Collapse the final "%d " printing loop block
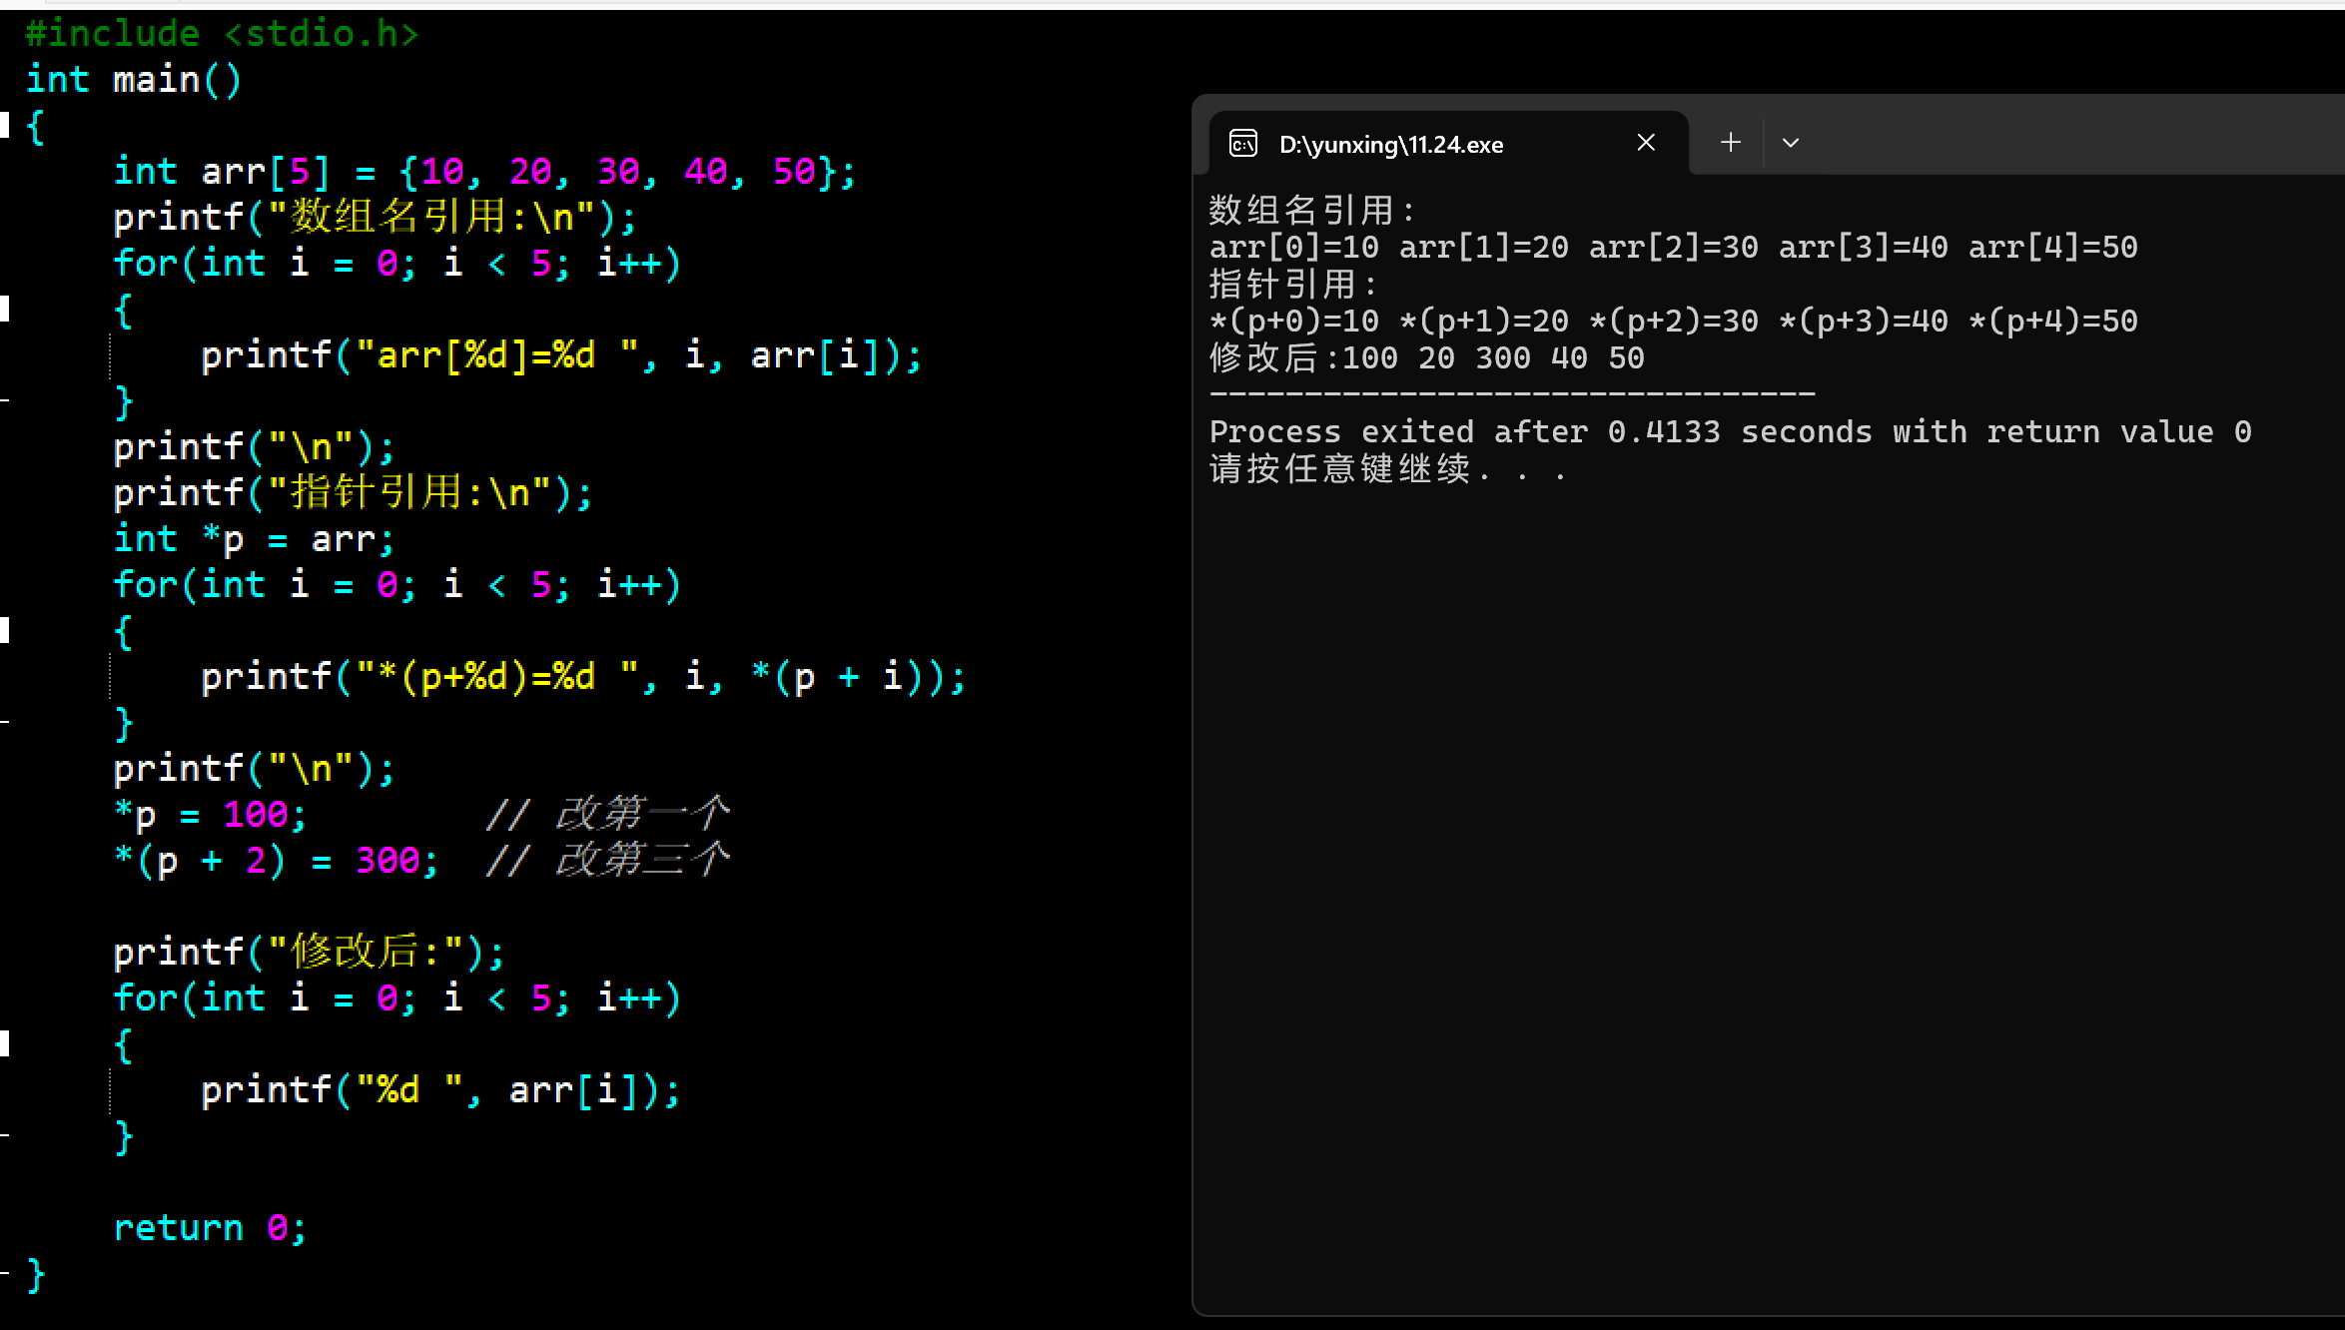 tap(5, 1043)
